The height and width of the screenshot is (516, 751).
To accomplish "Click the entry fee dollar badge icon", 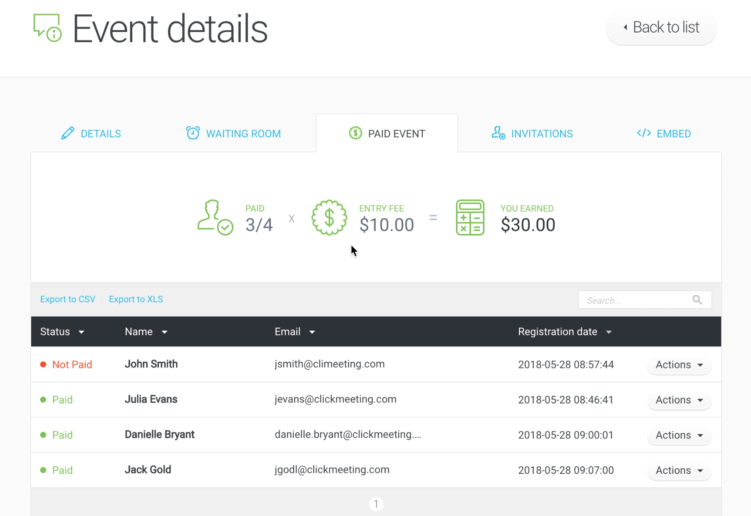I will pos(329,218).
